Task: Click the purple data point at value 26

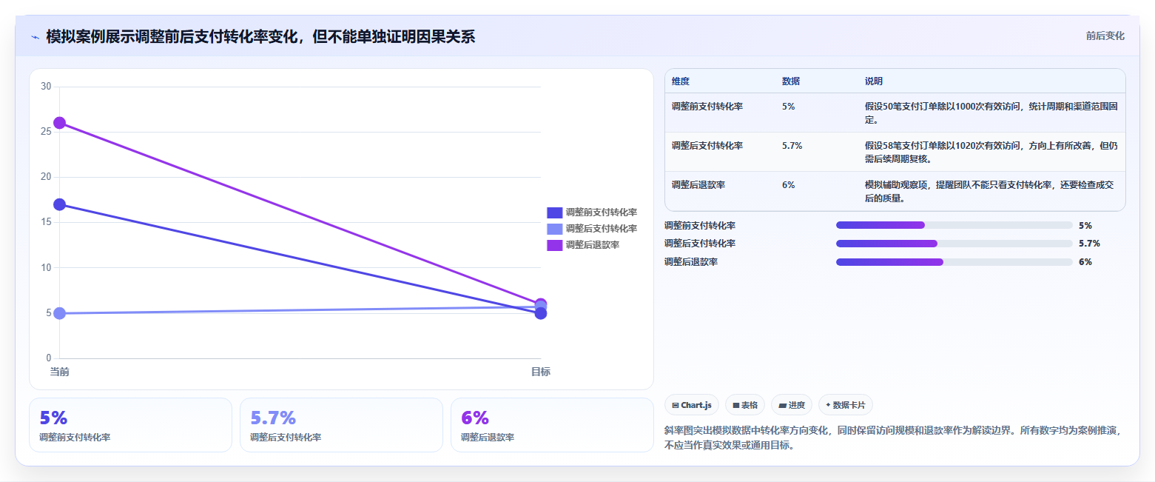Action: (x=59, y=123)
